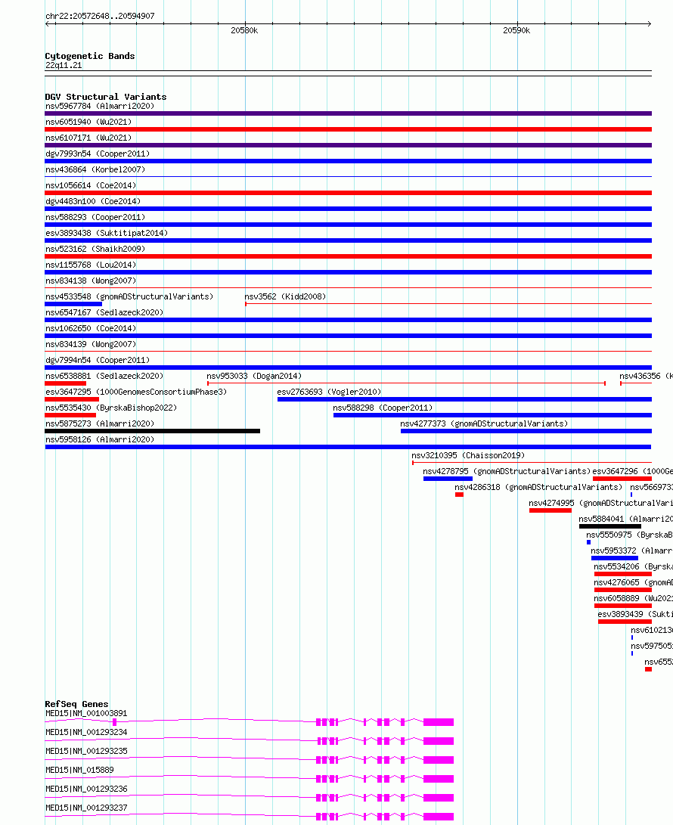Select esv3893439 variant label

pyautogui.click(x=635, y=614)
